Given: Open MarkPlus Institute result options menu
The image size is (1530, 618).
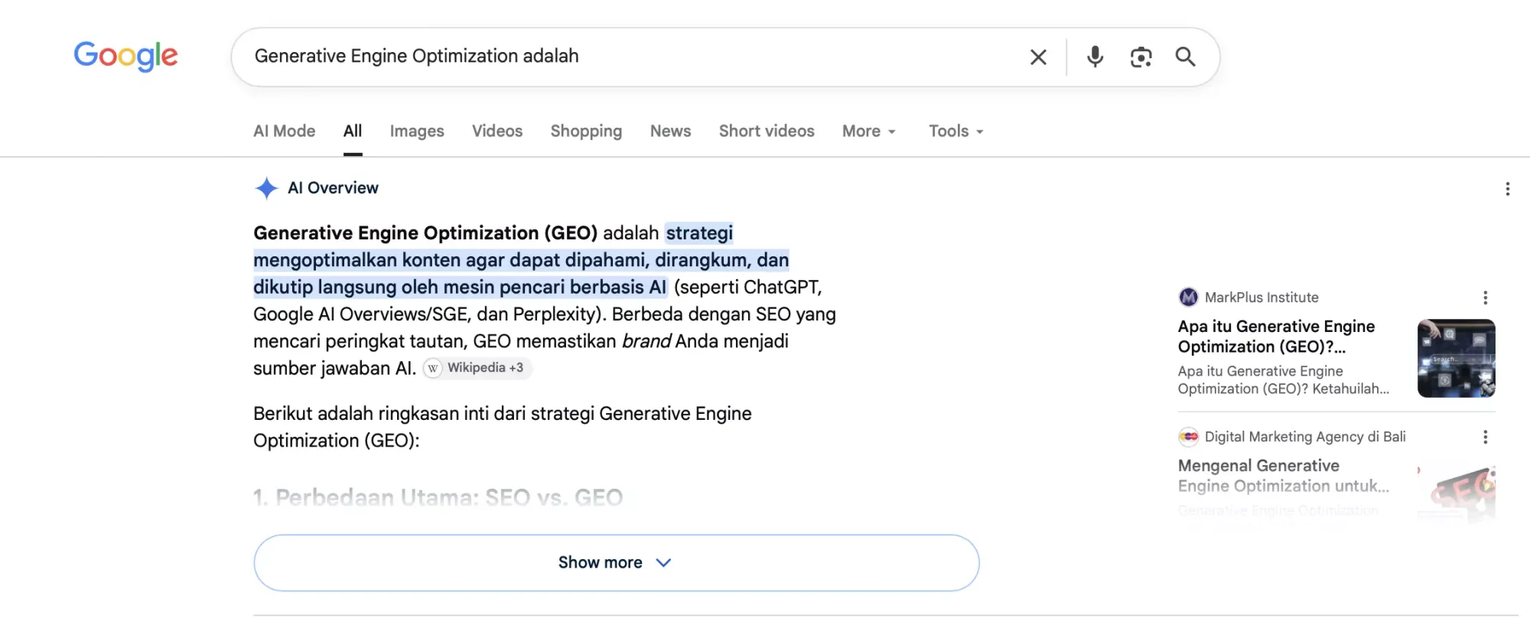Looking at the screenshot, I should pyautogui.click(x=1485, y=298).
